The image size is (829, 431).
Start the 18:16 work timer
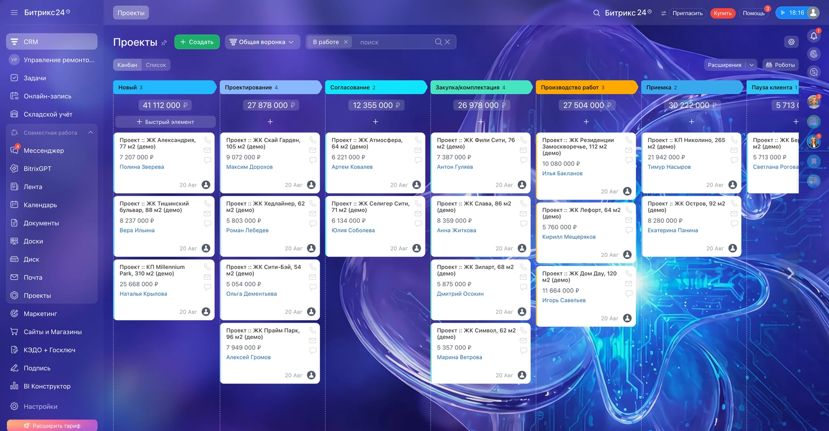tap(792, 13)
